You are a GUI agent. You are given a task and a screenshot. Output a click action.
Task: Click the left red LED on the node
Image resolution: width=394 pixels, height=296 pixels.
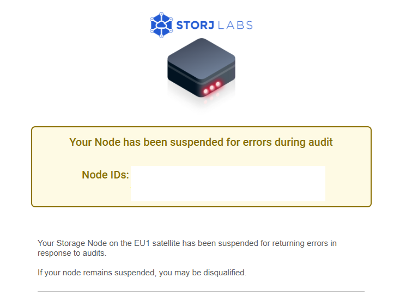click(x=206, y=91)
